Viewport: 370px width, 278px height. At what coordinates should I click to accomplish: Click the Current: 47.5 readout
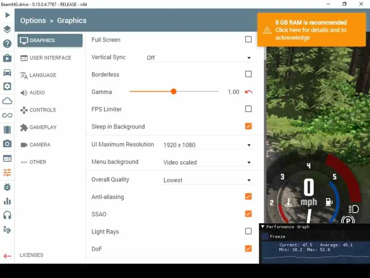[296, 245]
